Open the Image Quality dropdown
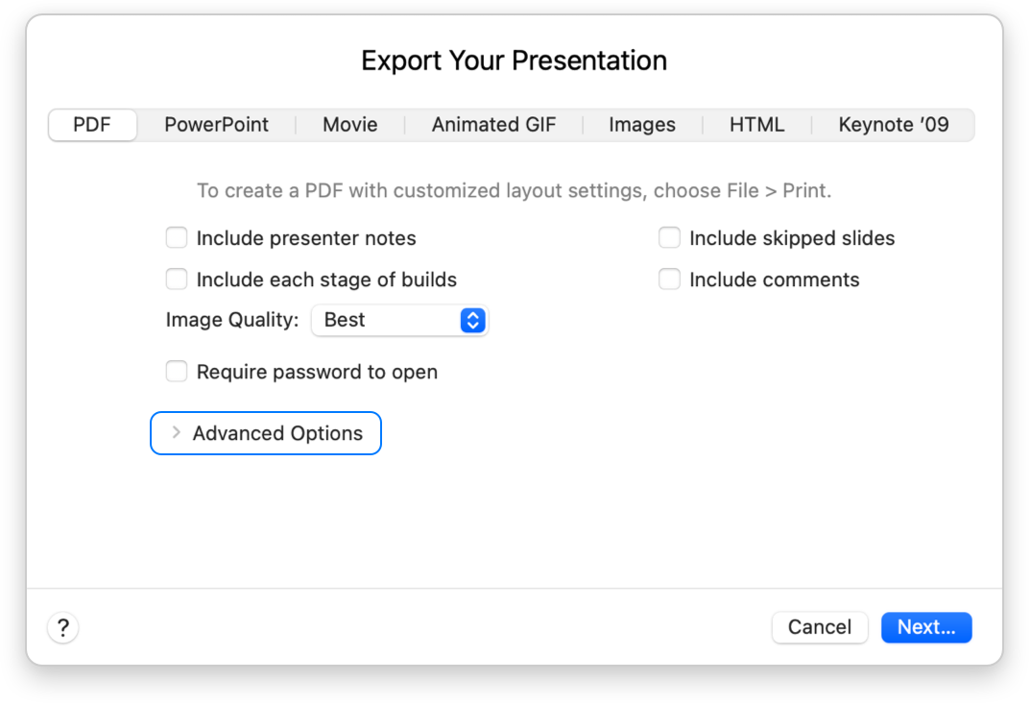This screenshot has height=705, width=1031. click(399, 320)
